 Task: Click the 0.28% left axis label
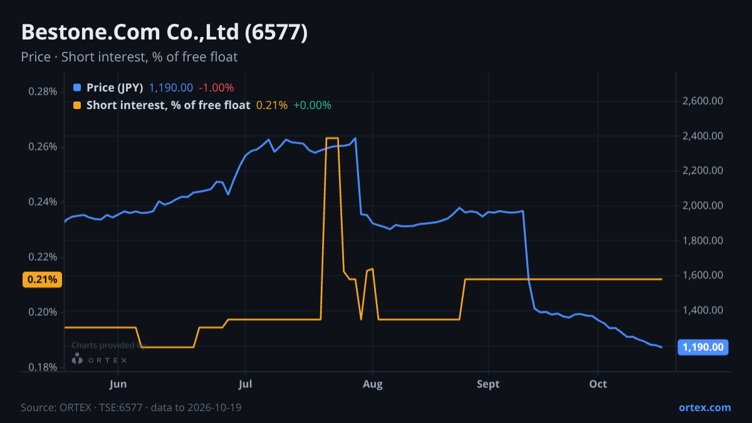pyautogui.click(x=43, y=91)
